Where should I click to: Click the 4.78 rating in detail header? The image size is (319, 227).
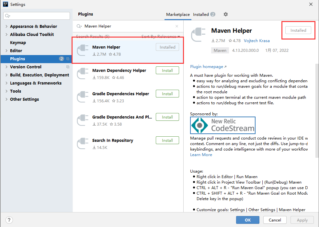pyautogui.click(x=234, y=41)
